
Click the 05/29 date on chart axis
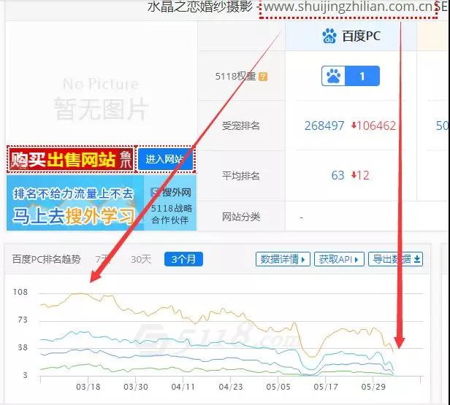[373, 387]
